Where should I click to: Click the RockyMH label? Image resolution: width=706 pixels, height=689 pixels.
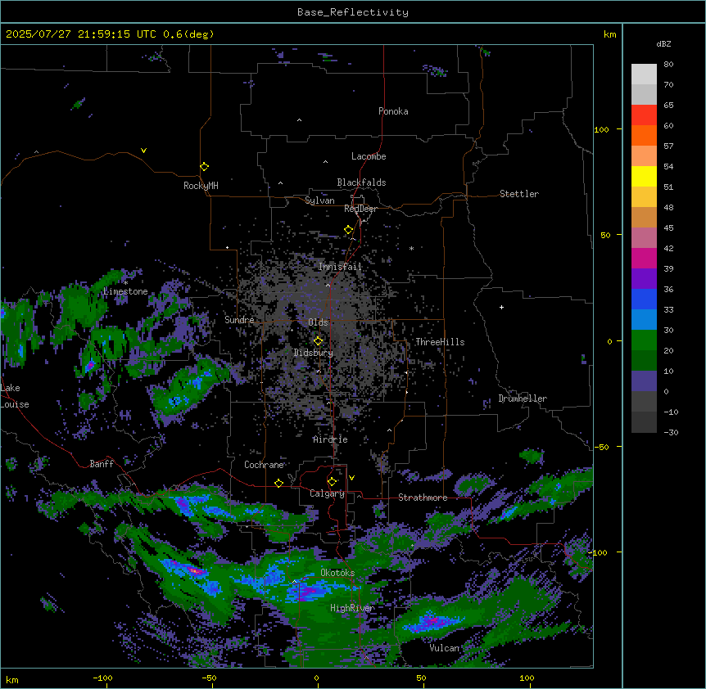click(201, 186)
